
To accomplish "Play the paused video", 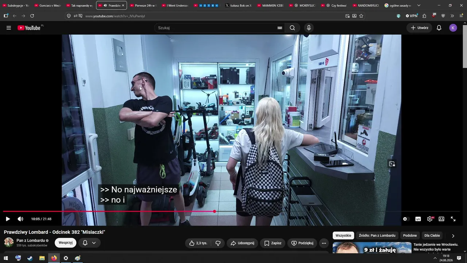I will [8, 219].
